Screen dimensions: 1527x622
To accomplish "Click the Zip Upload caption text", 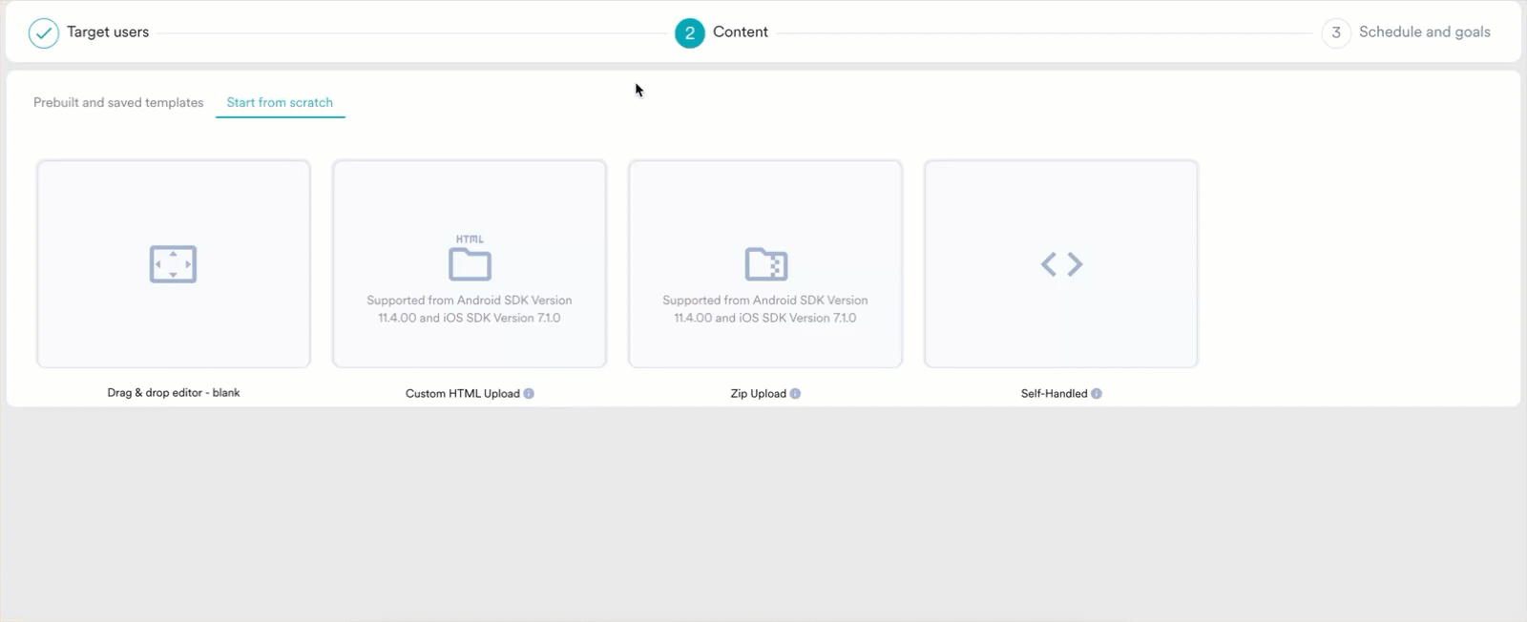I will (x=758, y=394).
